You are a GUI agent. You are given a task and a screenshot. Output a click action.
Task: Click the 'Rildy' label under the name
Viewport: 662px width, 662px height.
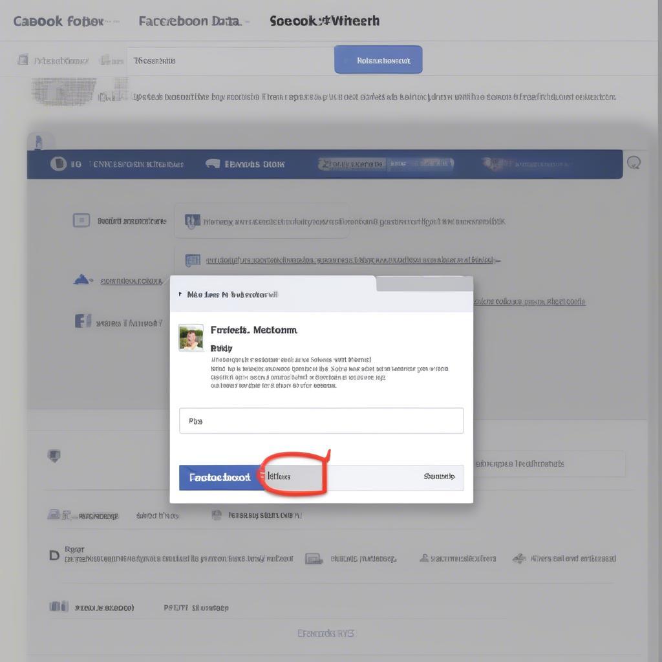[x=221, y=348]
